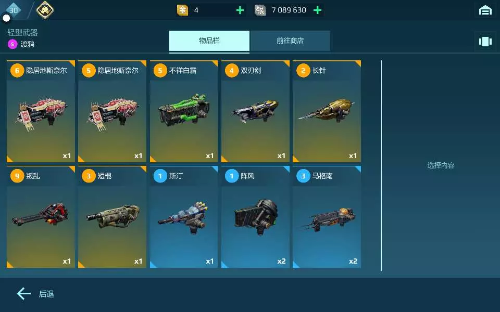The image size is (500, 312).
Task: Click the 后退 button label
Action: (x=46, y=294)
